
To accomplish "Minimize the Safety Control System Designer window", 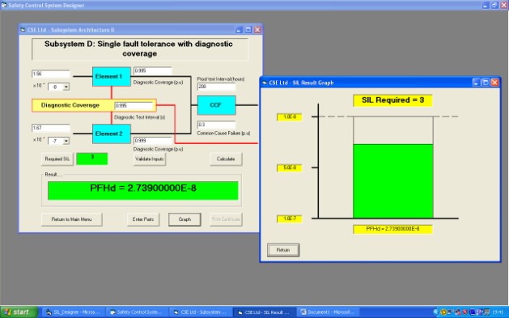I will pyautogui.click(x=486, y=5).
